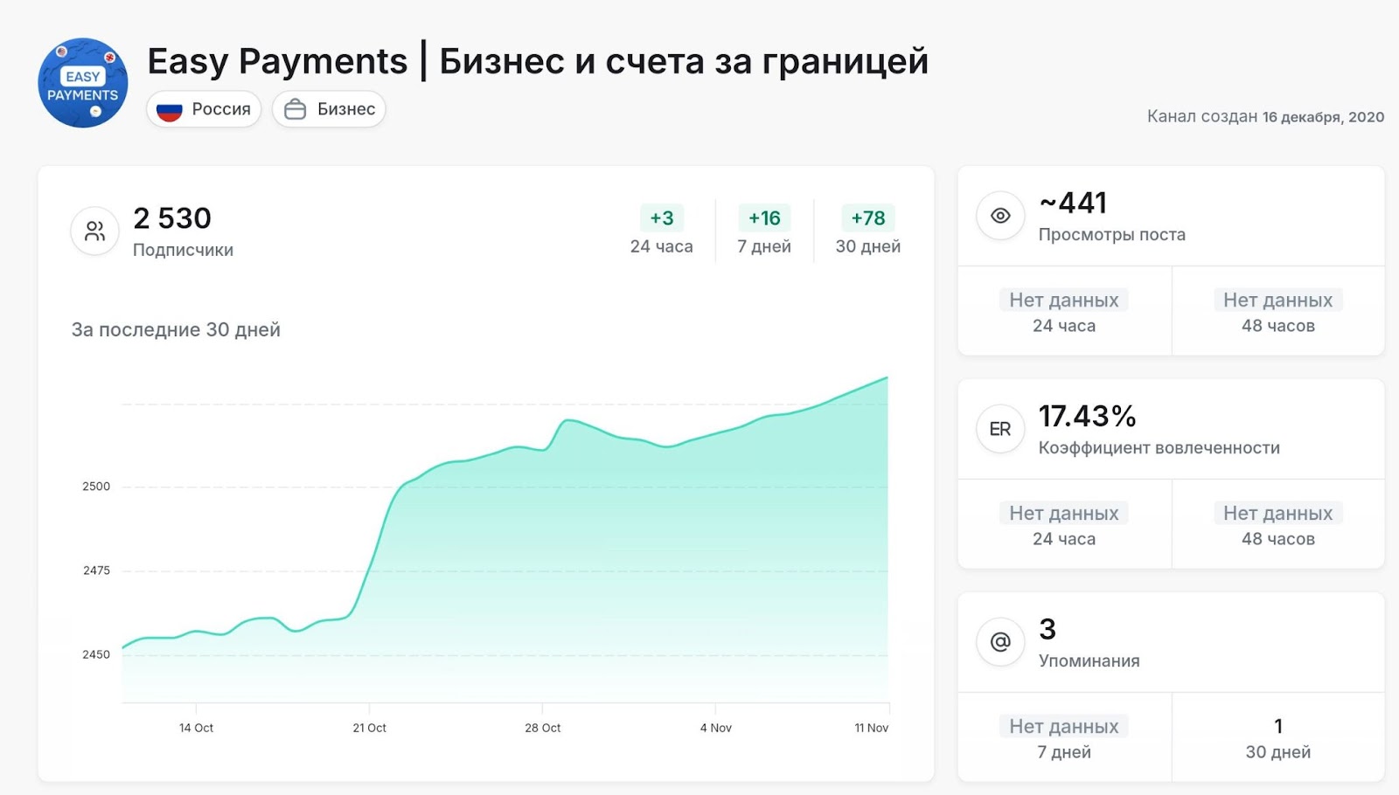Click the Russian flag icon

pos(169,110)
